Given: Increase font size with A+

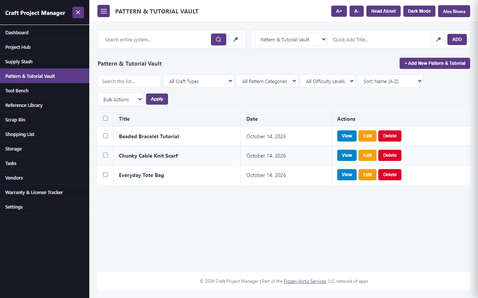Looking at the screenshot, I should point(339,11).
